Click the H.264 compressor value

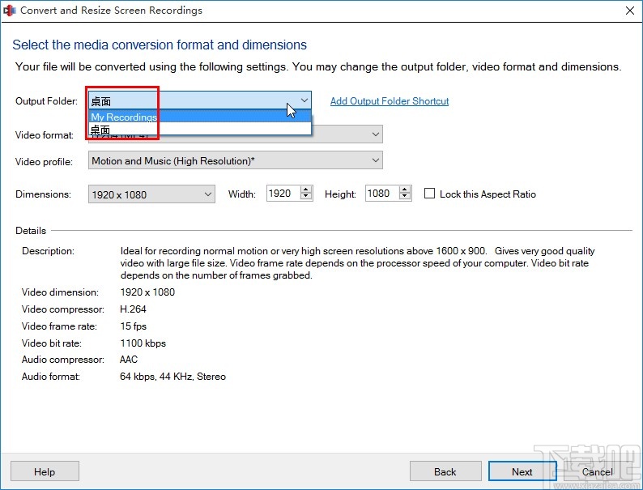[133, 309]
